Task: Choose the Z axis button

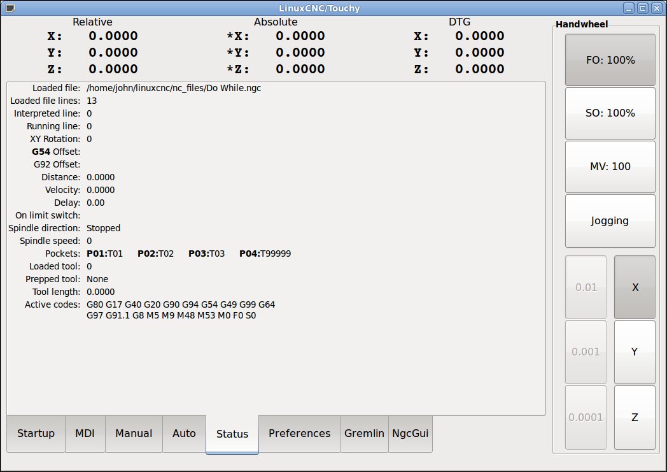Action: point(635,417)
